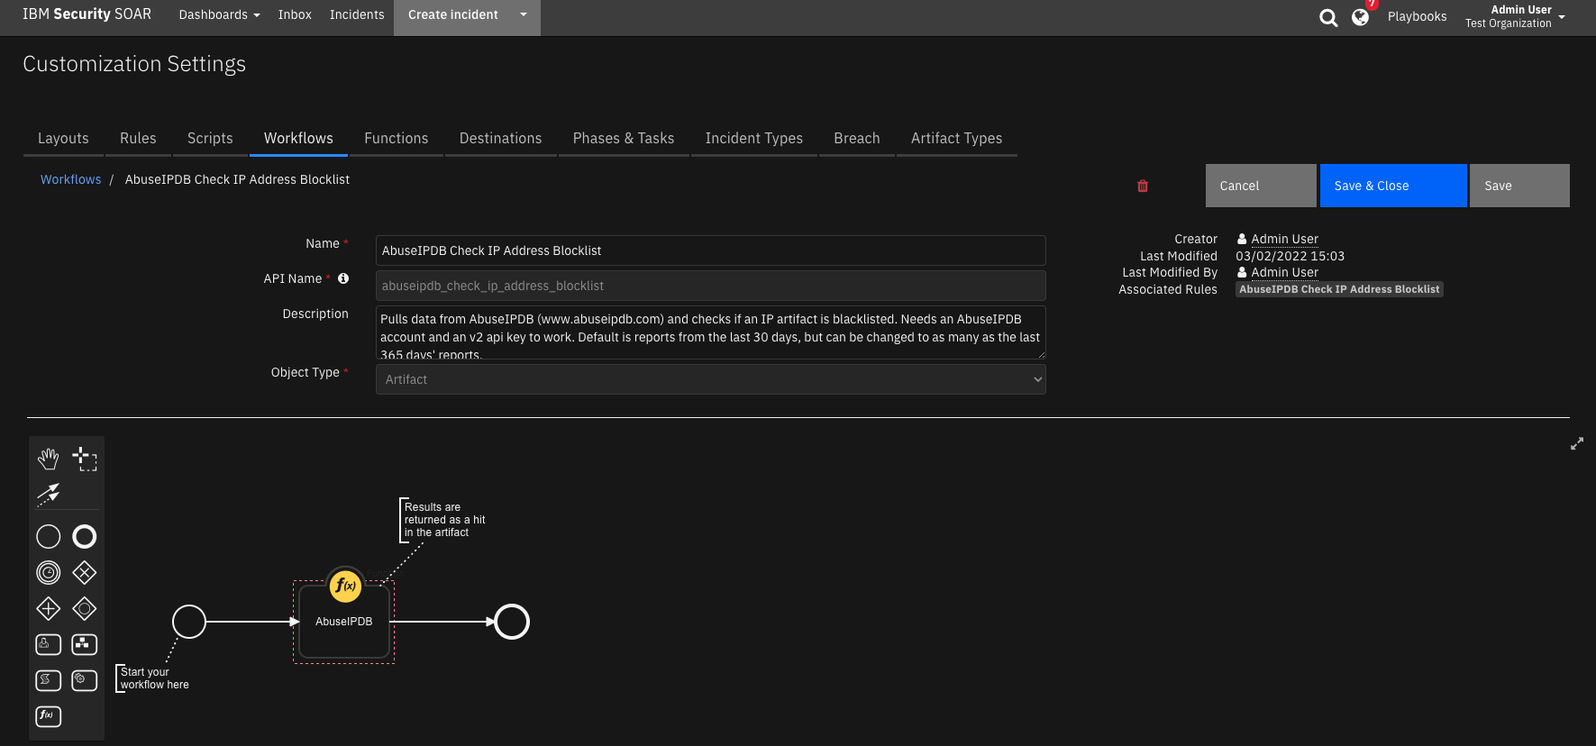The height and width of the screenshot is (746, 1596).
Task: Click the red delete workflow trash icon
Action: [x=1143, y=186]
